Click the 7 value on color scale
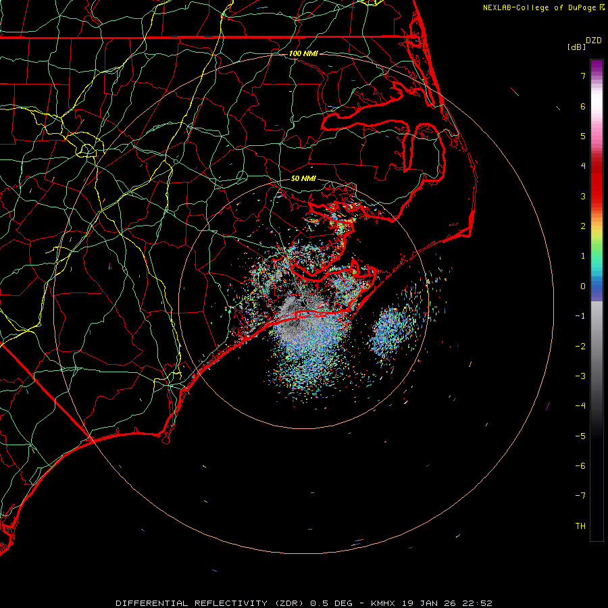The height and width of the screenshot is (608, 608). point(583,76)
